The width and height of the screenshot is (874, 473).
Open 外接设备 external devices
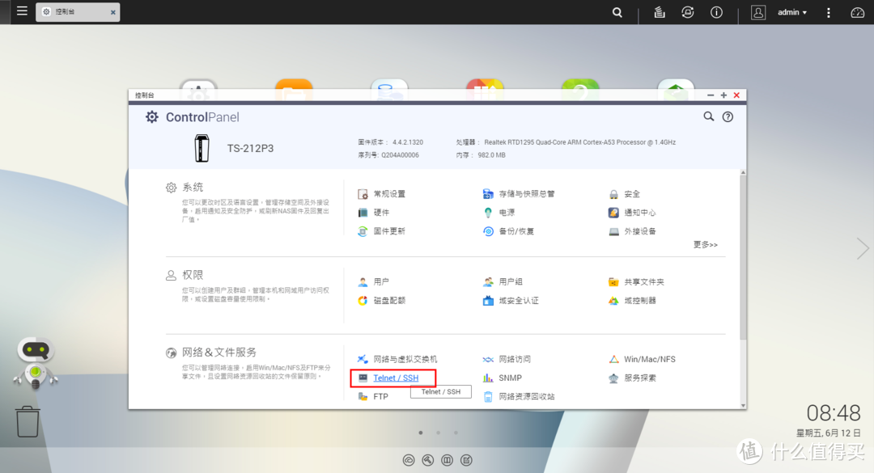[632, 231]
